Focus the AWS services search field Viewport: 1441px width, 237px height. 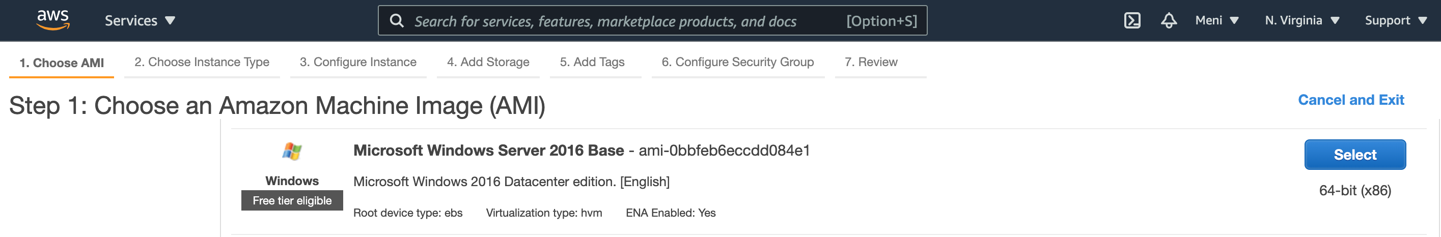click(x=615, y=21)
